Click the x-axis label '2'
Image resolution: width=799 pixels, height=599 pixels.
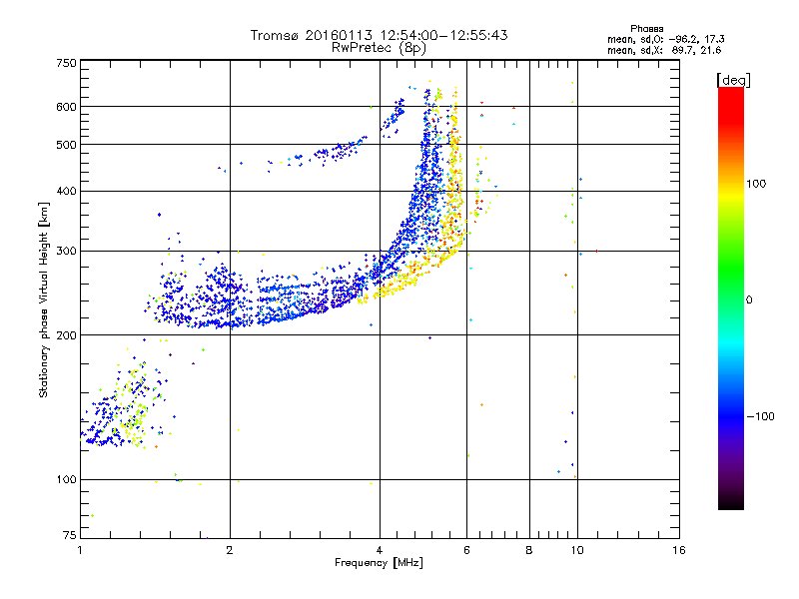pos(230,550)
